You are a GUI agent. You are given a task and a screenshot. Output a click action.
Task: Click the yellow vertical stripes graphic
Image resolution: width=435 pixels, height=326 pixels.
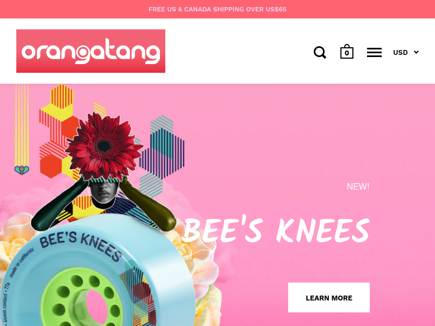coord(22,125)
